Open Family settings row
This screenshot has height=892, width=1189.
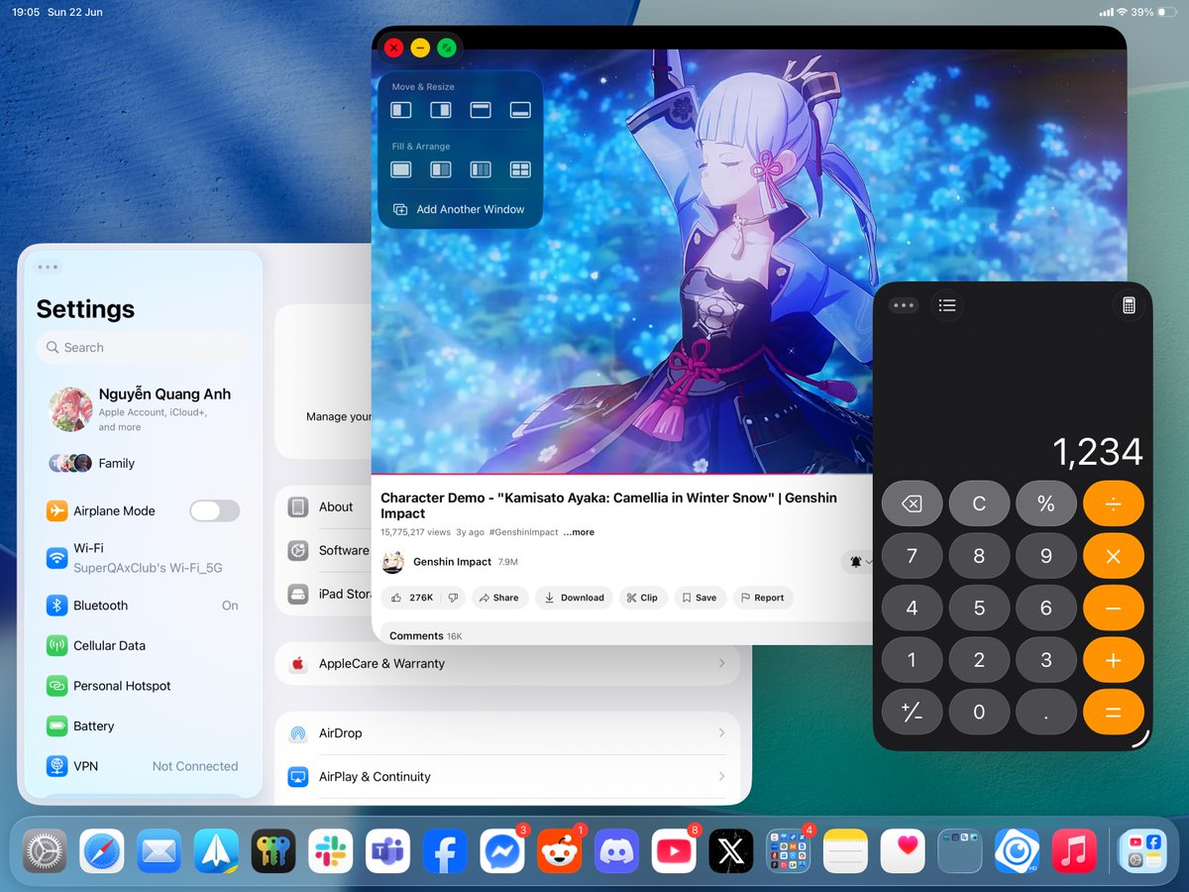pos(143,463)
